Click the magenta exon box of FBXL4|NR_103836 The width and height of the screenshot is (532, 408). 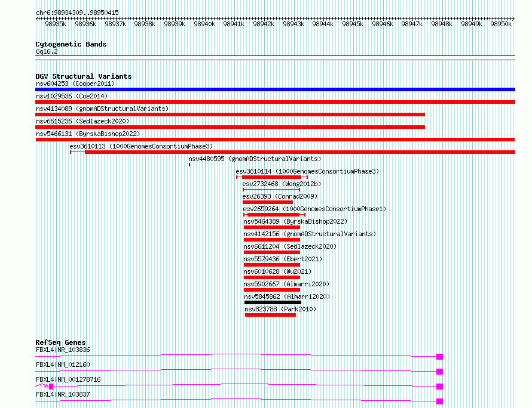tap(440, 357)
